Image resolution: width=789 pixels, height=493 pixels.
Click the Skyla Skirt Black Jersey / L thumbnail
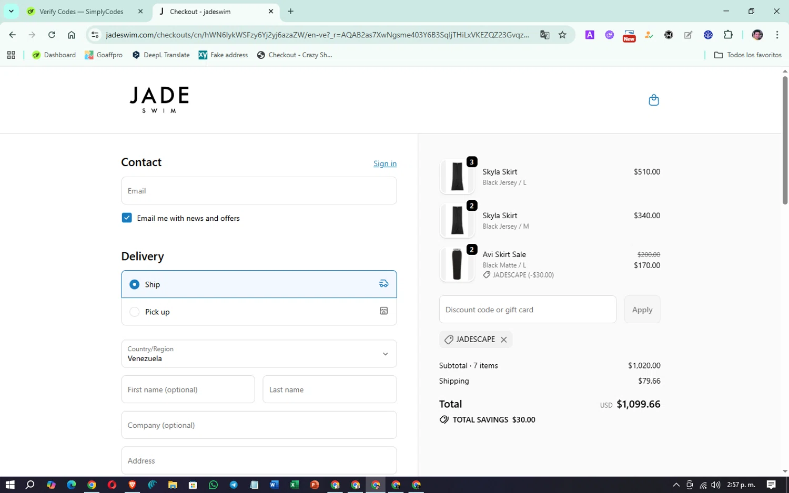[457, 177]
